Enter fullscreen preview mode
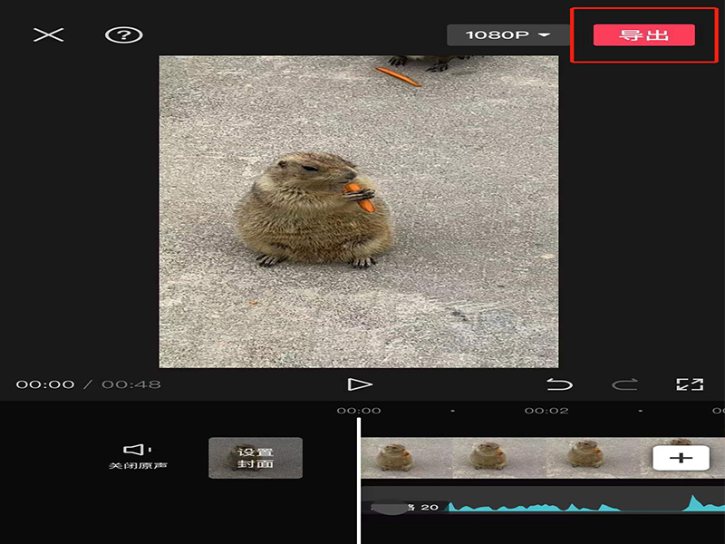 pos(690,384)
